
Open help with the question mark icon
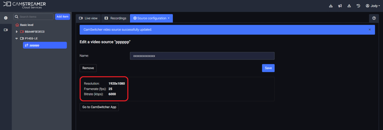coord(374,18)
